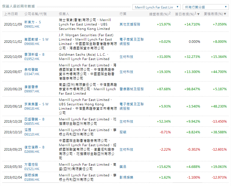Open 京東集團－SW 09618.HK company link
The image size is (231, 186).
click(36, 106)
